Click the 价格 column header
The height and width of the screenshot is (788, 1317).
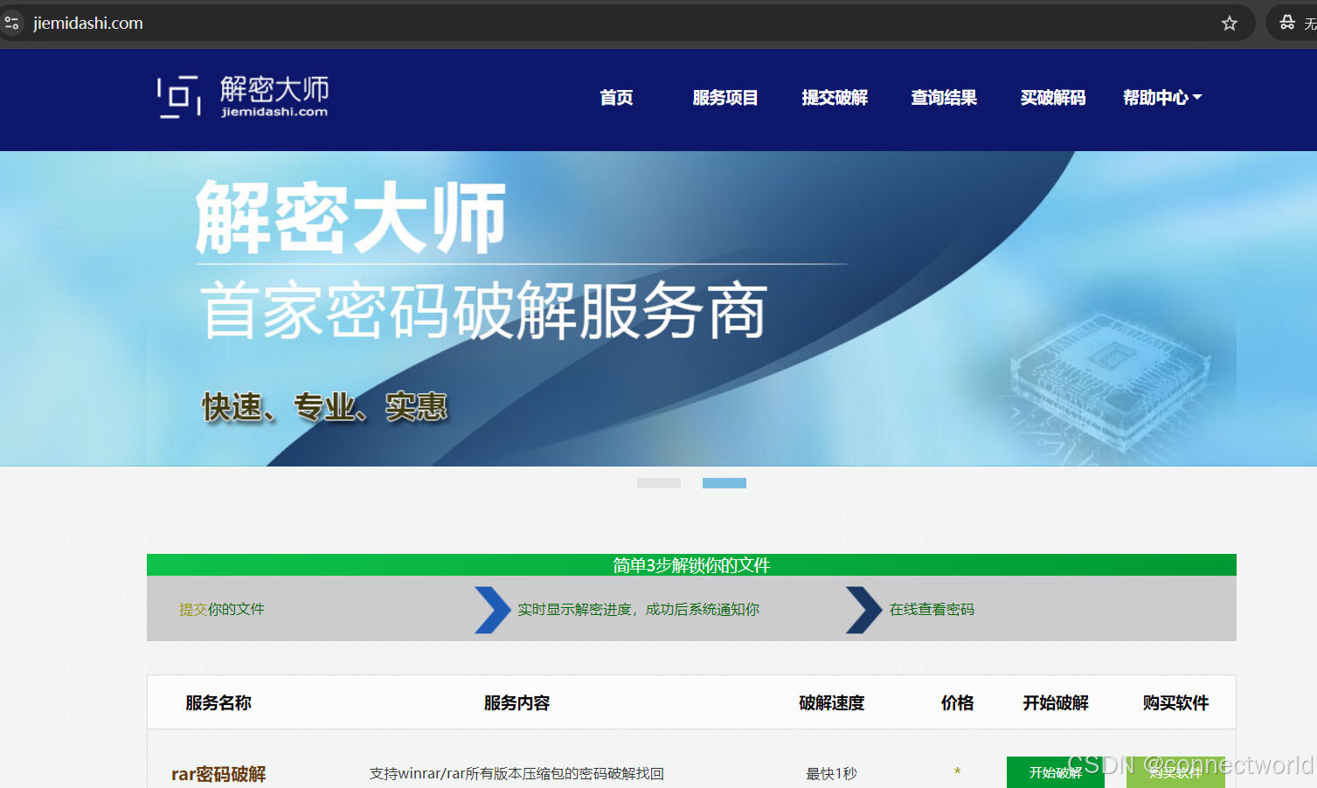pyautogui.click(x=958, y=702)
